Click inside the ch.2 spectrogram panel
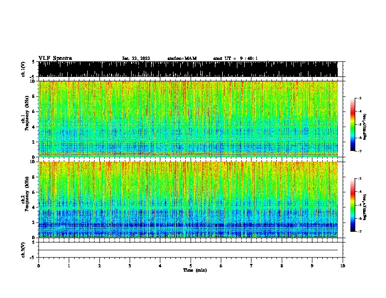Screen dimensions: 386x298 click(188, 200)
